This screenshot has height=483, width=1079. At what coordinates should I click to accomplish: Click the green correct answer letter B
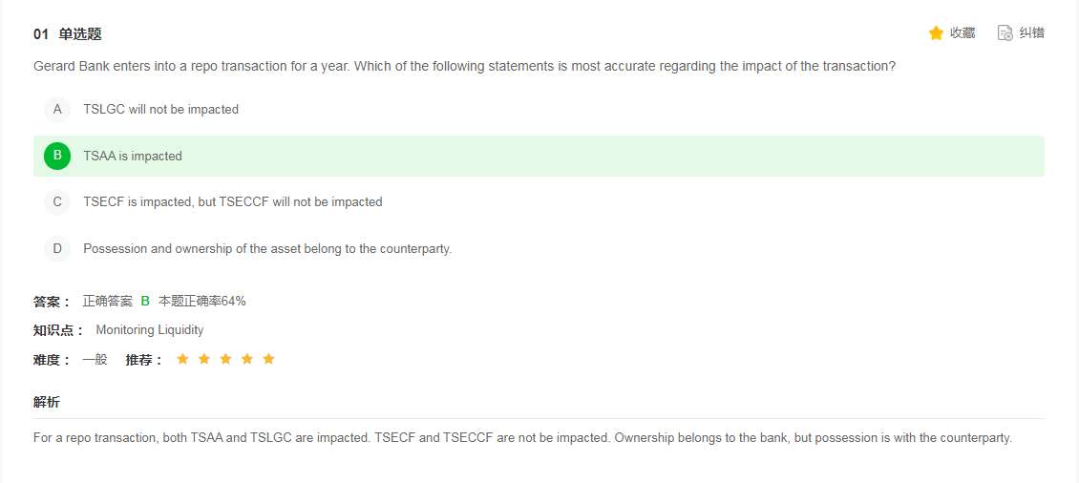(x=145, y=302)
